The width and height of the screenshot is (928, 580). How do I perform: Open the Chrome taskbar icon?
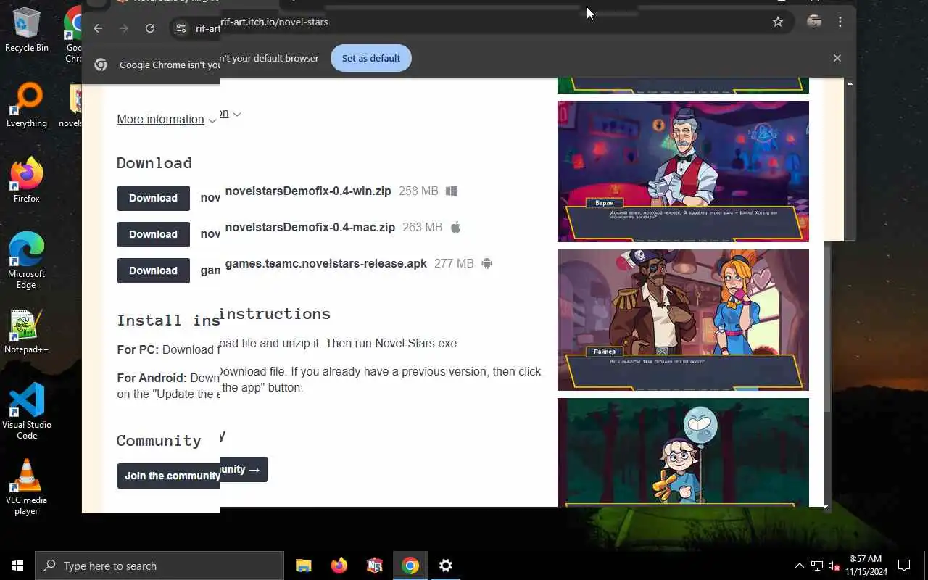(410, 565)
